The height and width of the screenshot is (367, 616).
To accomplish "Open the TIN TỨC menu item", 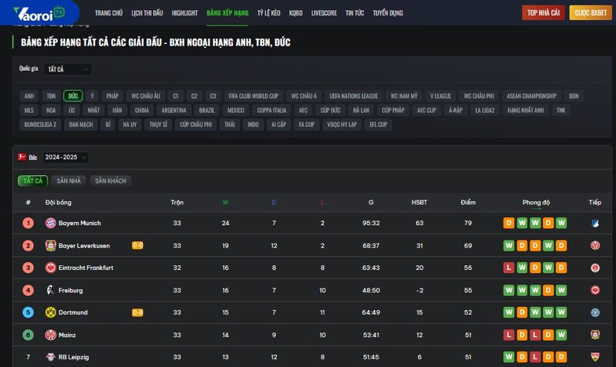I will point(355,13).
